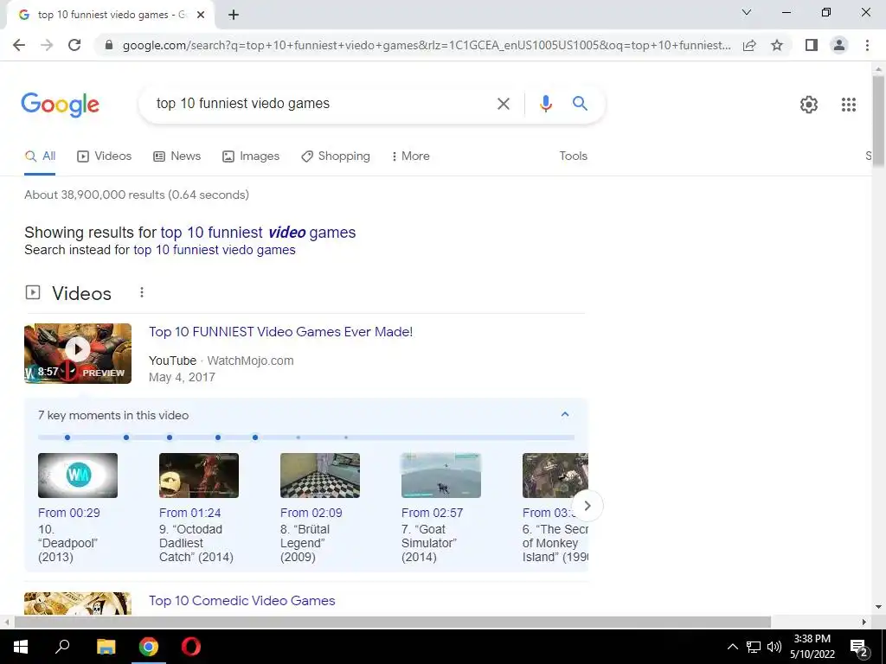Jump to the fourth key moment dot
Screen dimensions: 886x664
coord(218,437)
